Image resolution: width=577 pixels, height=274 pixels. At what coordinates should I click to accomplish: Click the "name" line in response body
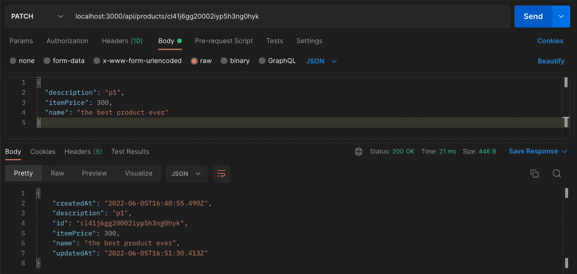116,243
